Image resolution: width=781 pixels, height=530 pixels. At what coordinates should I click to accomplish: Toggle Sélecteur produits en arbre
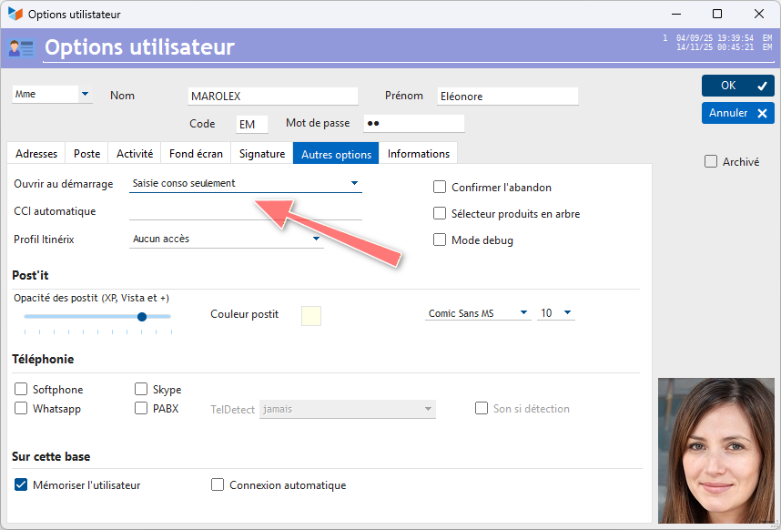440,214
